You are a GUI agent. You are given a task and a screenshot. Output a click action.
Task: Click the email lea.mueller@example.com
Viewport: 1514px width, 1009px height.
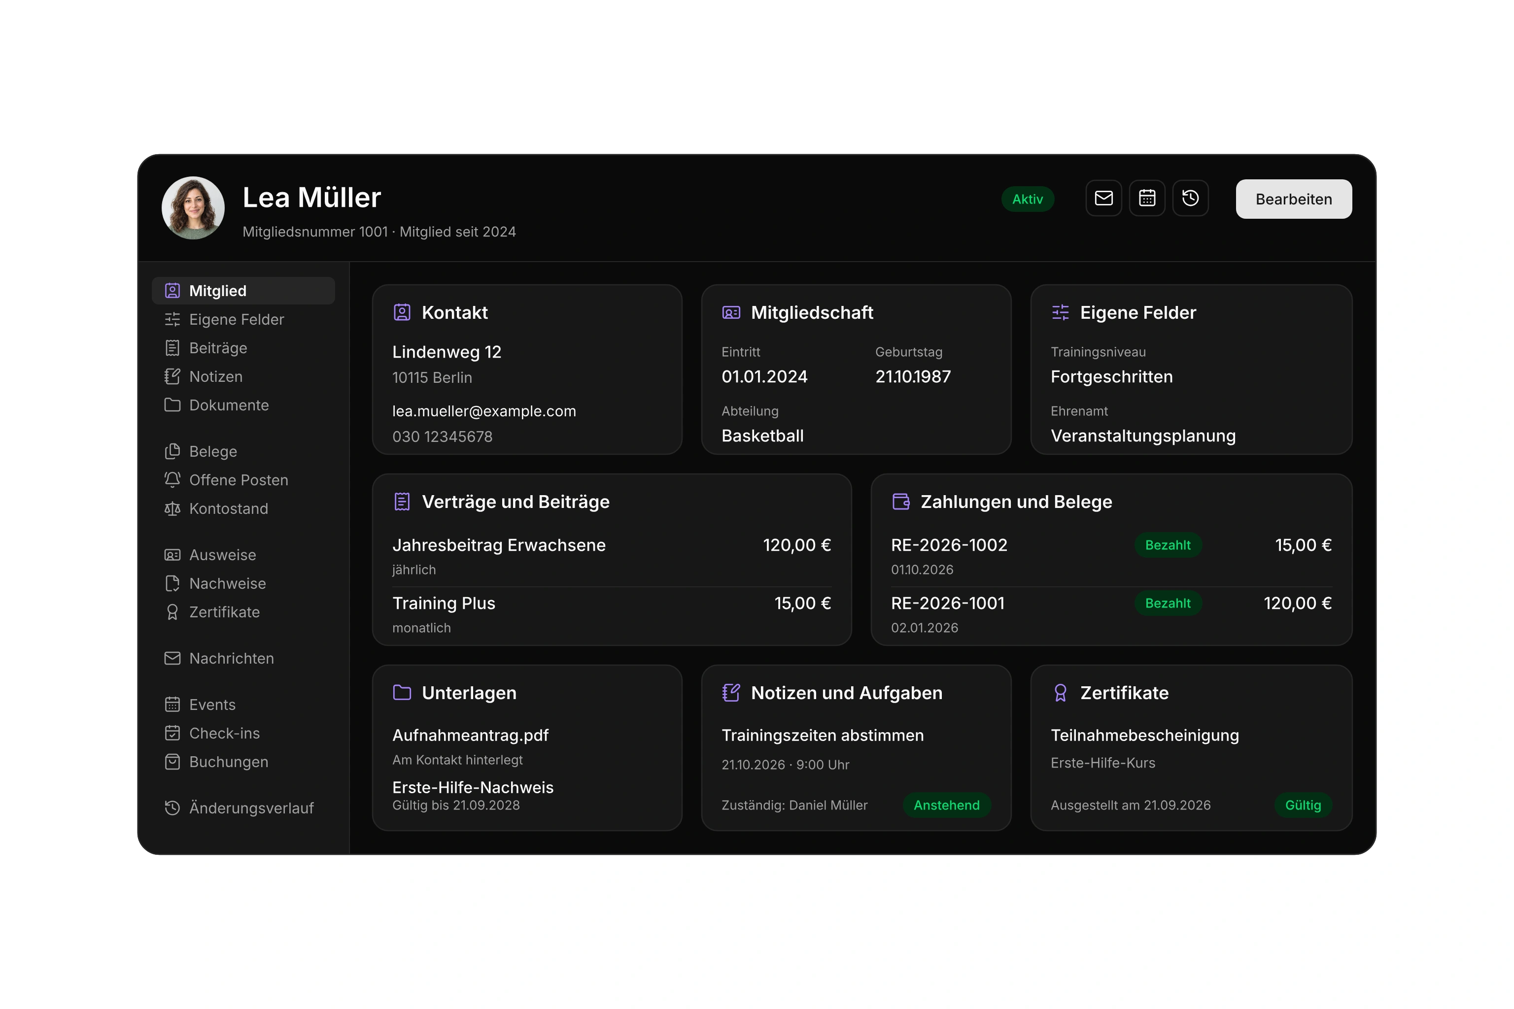pos(484,410)
